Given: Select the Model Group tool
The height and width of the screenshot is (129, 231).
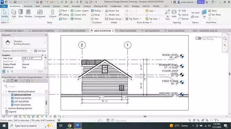Looking at the screenshot, I should point(113,19).
